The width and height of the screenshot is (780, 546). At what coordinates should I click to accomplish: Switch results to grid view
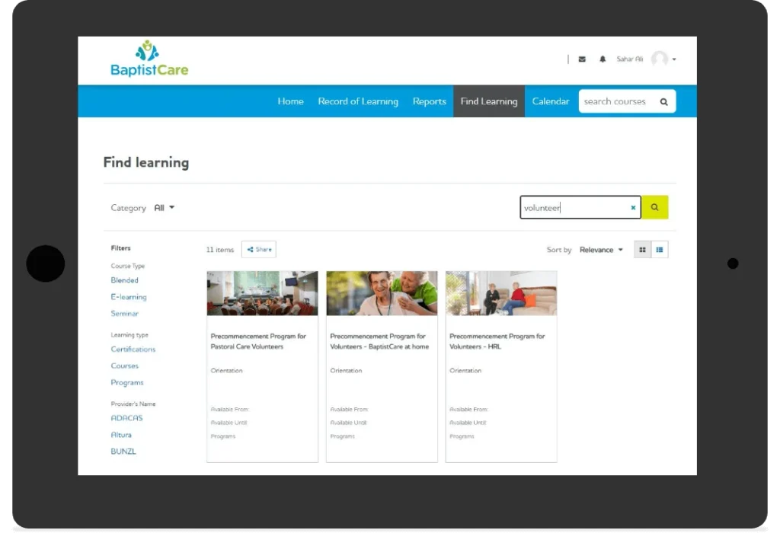642,249
